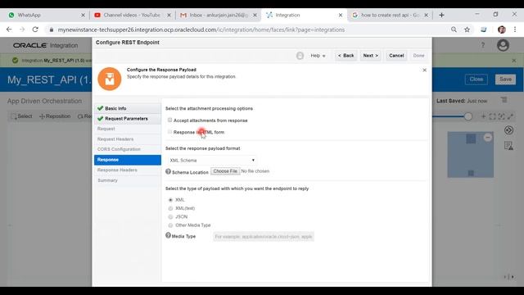Image resolution: width=524 pixels, height=295 pixels.
Task: Click the Next button
Action: pyautogui.click(x=370, y=56)
